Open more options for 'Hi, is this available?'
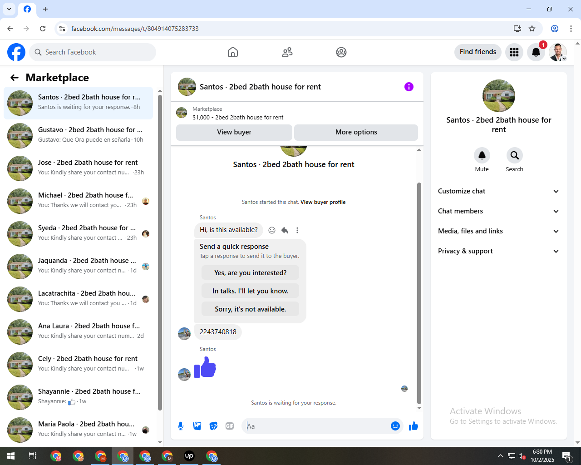581x465 pixels. pos(297,230)
